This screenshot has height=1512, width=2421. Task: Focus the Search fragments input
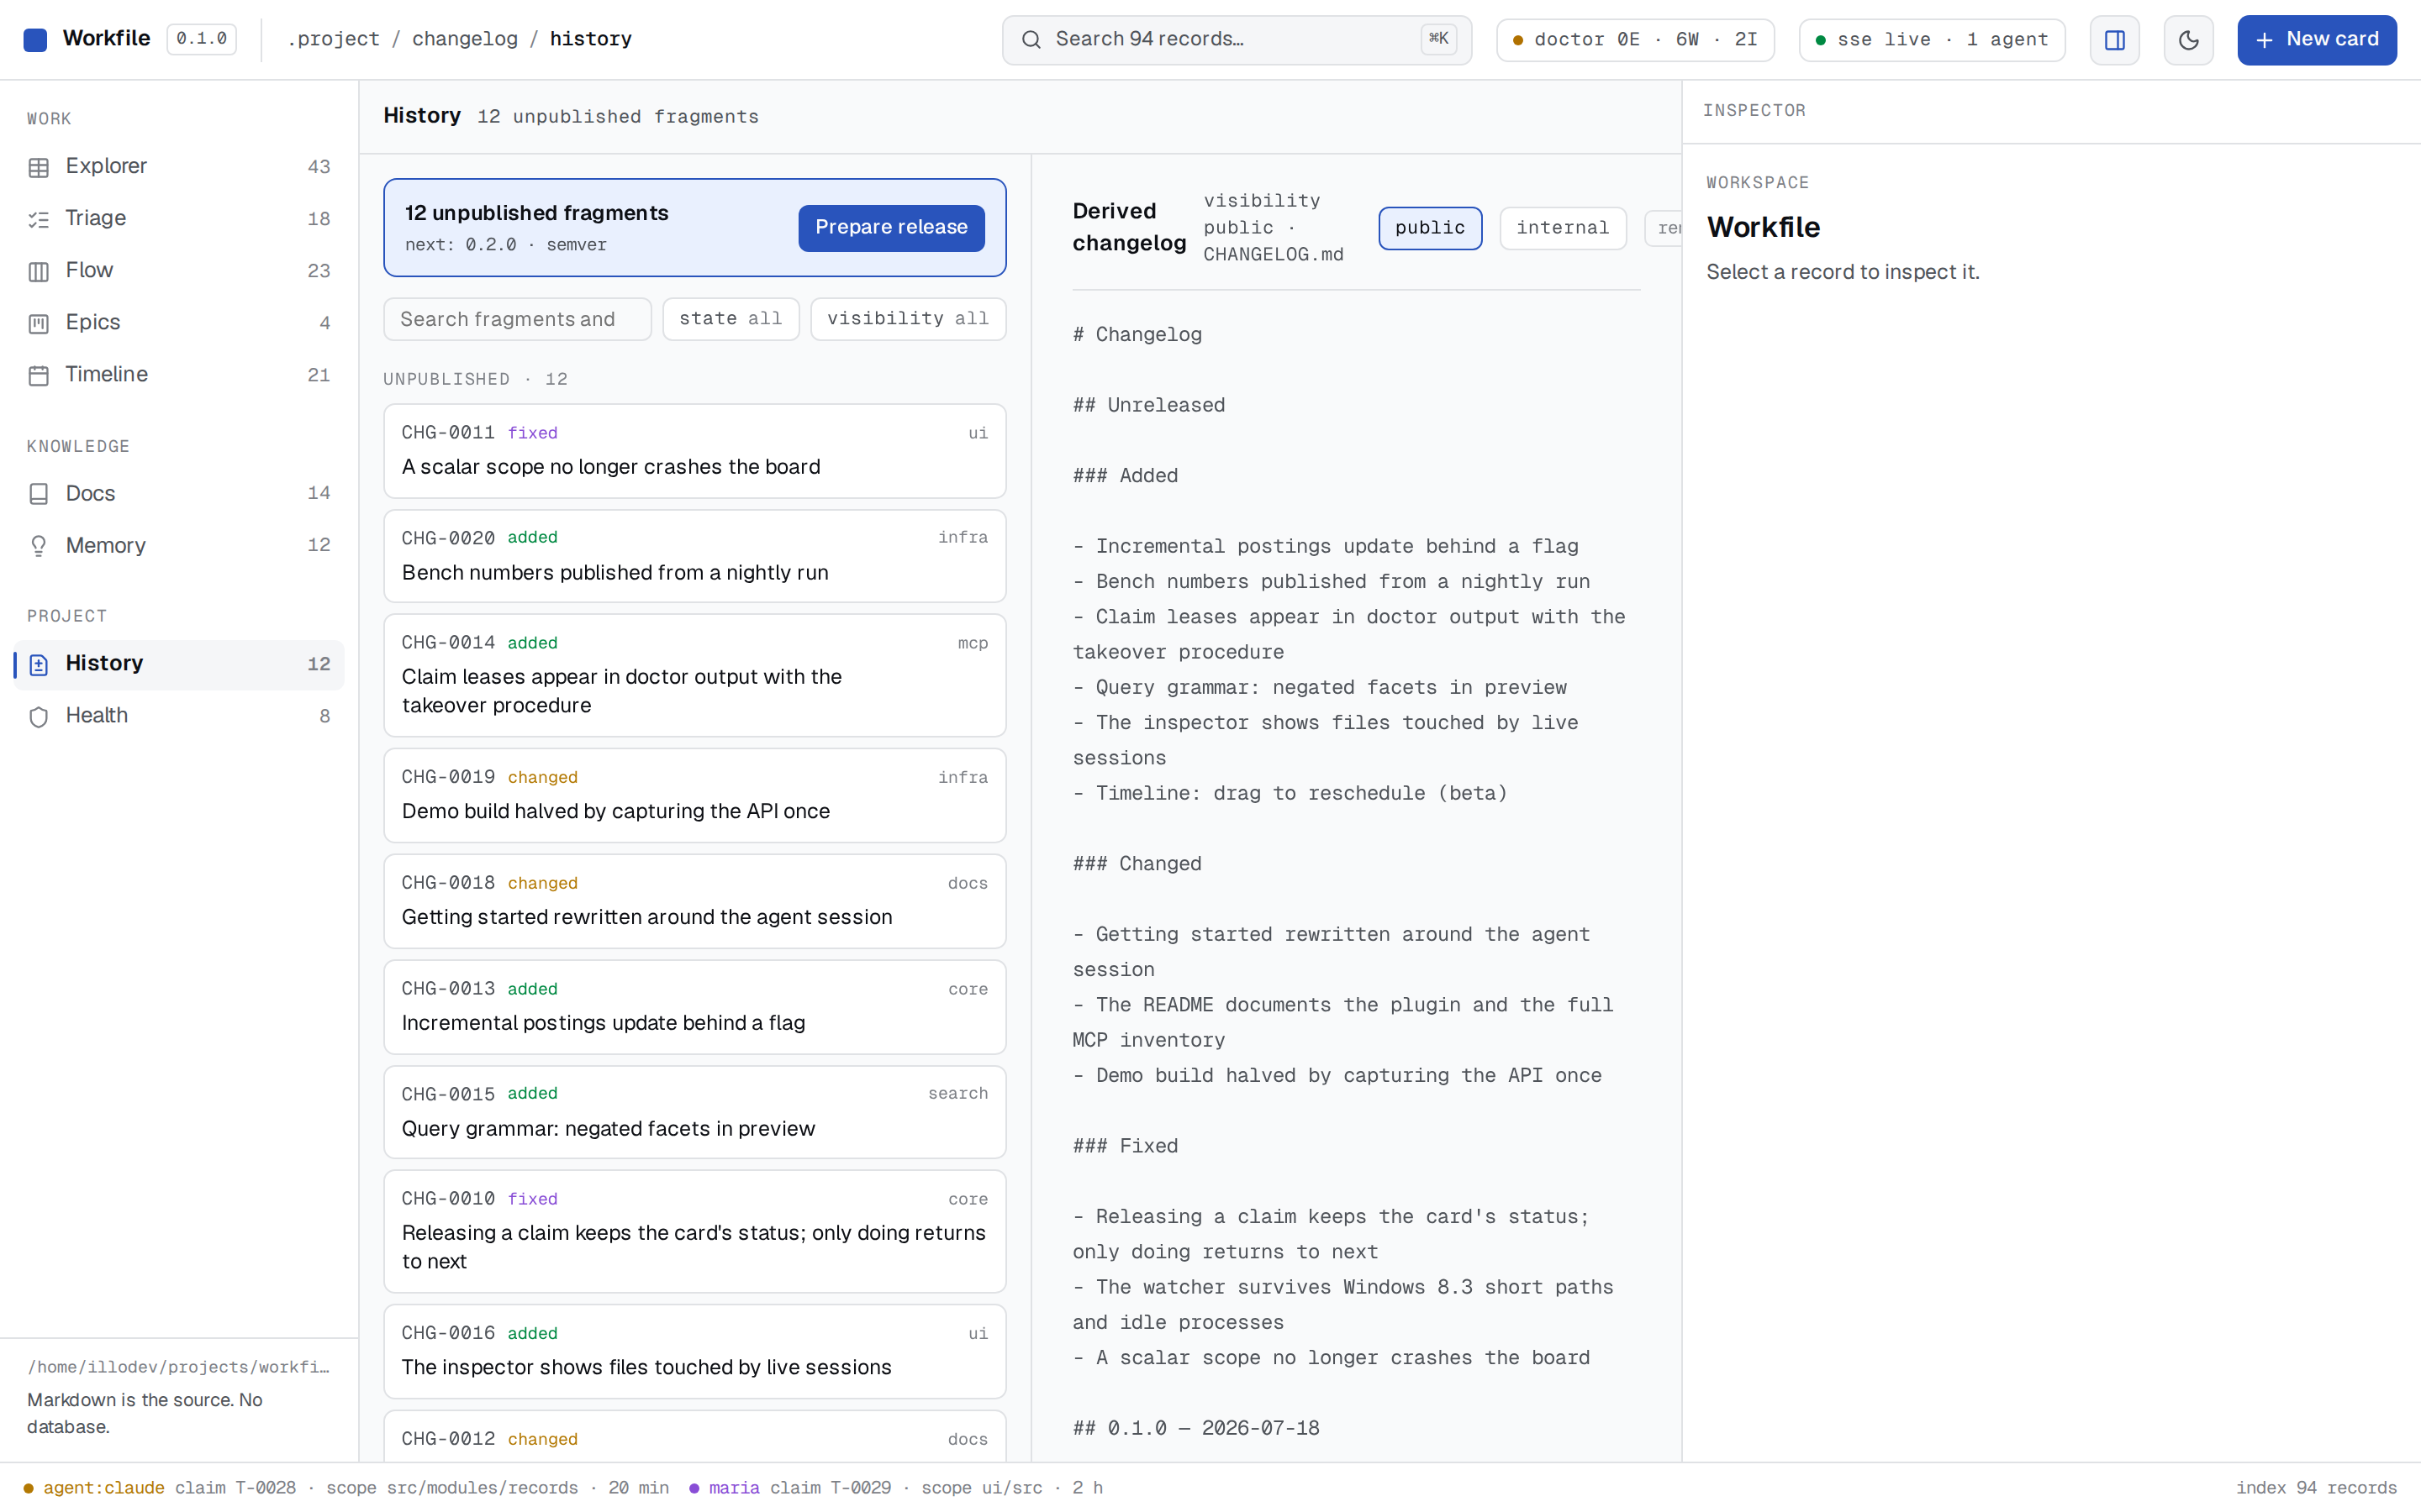(517, 319)
